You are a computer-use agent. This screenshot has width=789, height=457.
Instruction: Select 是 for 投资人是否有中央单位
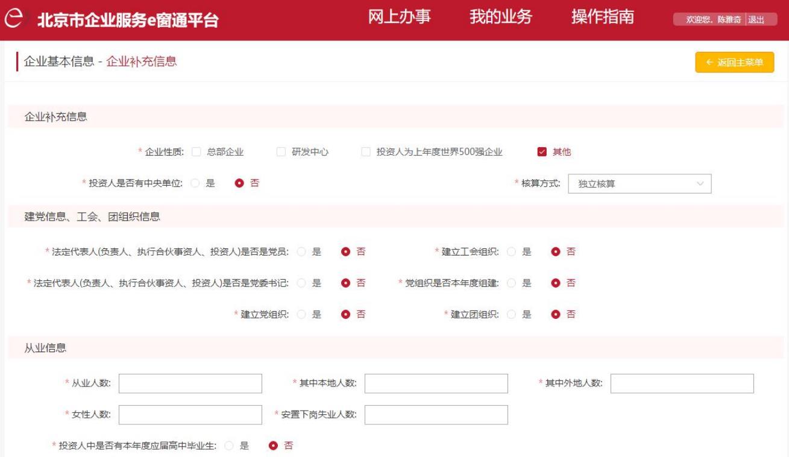[x=195, y=183]
